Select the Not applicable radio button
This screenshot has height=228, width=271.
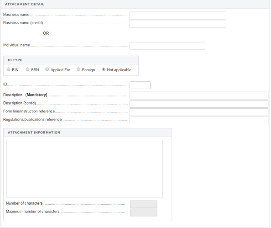tap(104, 69)
